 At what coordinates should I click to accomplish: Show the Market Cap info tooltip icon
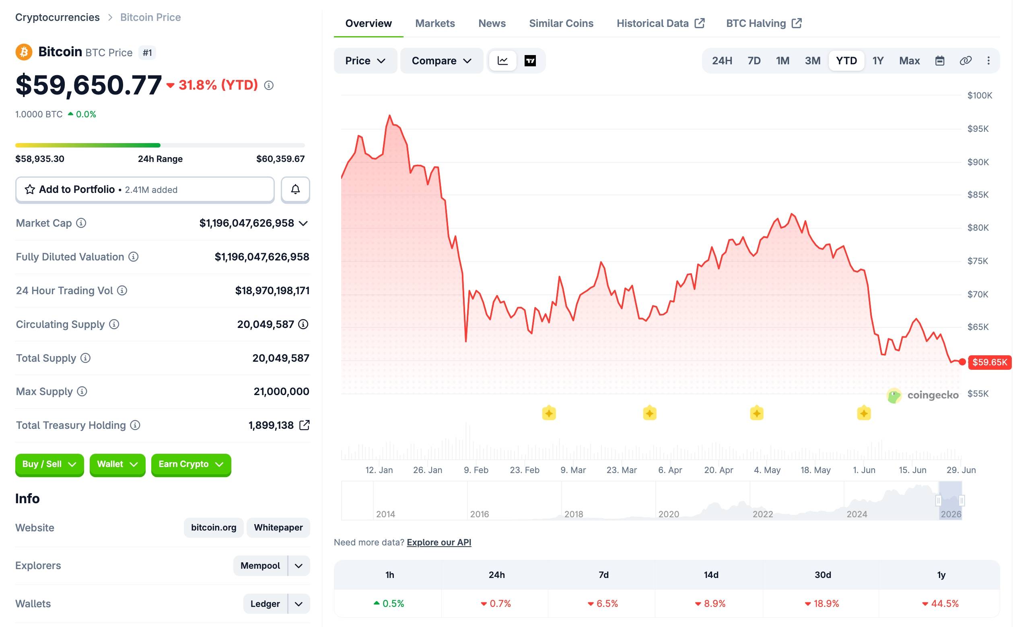[x=81, y=223]
